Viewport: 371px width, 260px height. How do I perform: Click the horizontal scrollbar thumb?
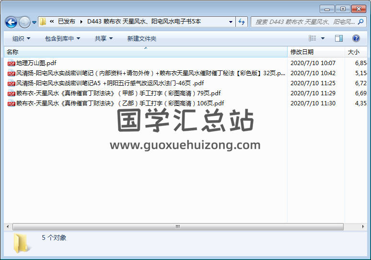[x=178, y=226]
